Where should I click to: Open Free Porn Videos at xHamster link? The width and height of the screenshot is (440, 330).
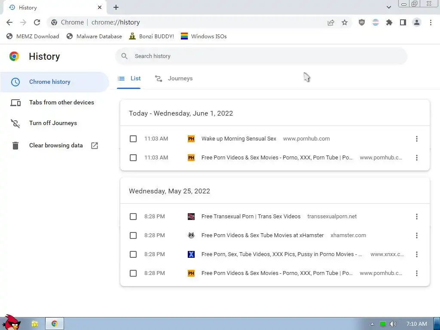[x=263, y=235]
